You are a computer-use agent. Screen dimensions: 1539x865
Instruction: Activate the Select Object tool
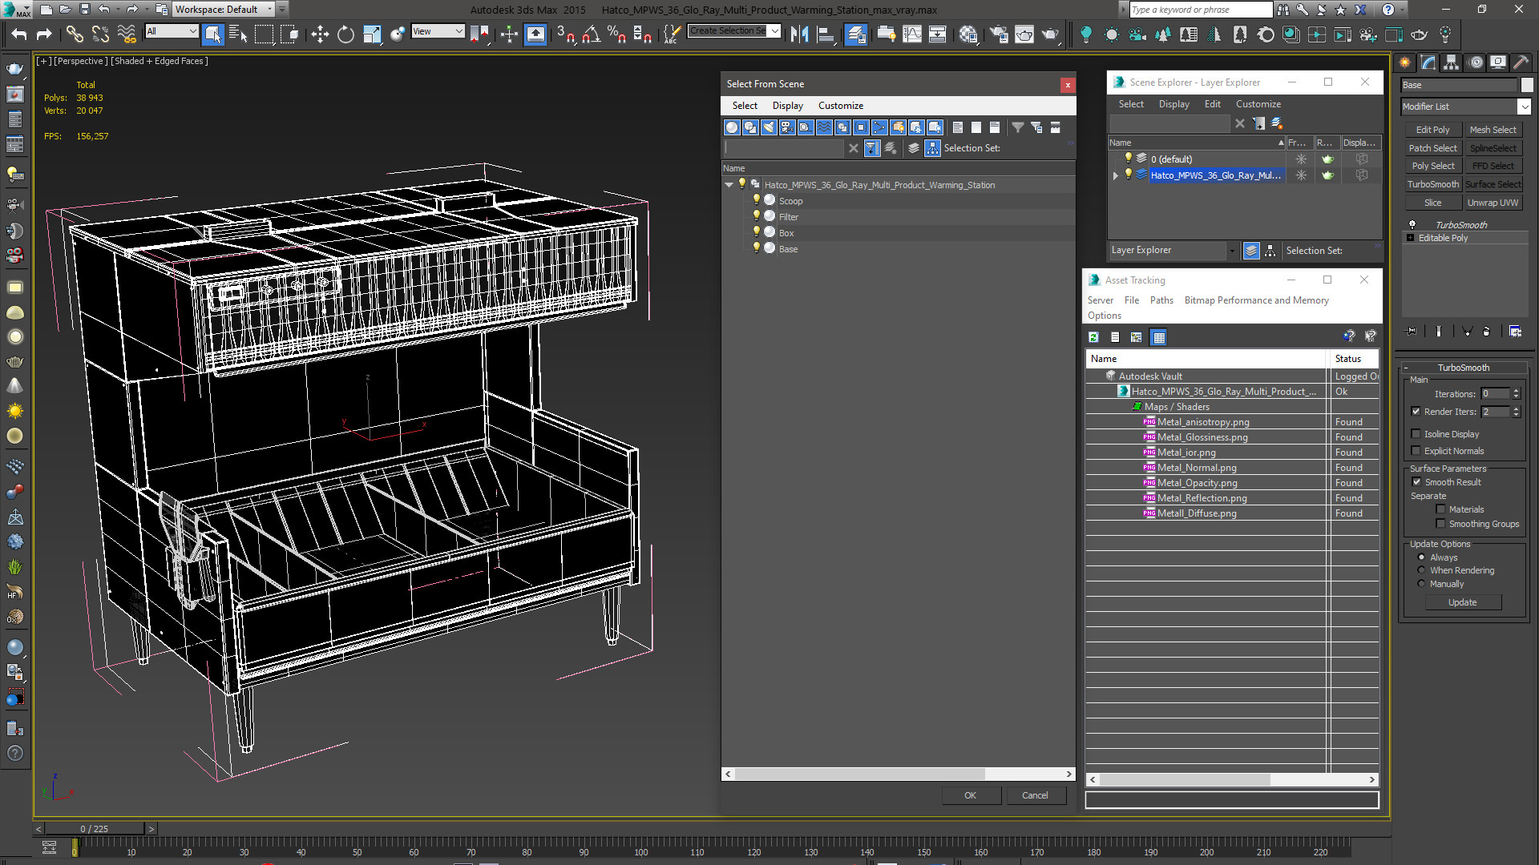tap(213, 34)
